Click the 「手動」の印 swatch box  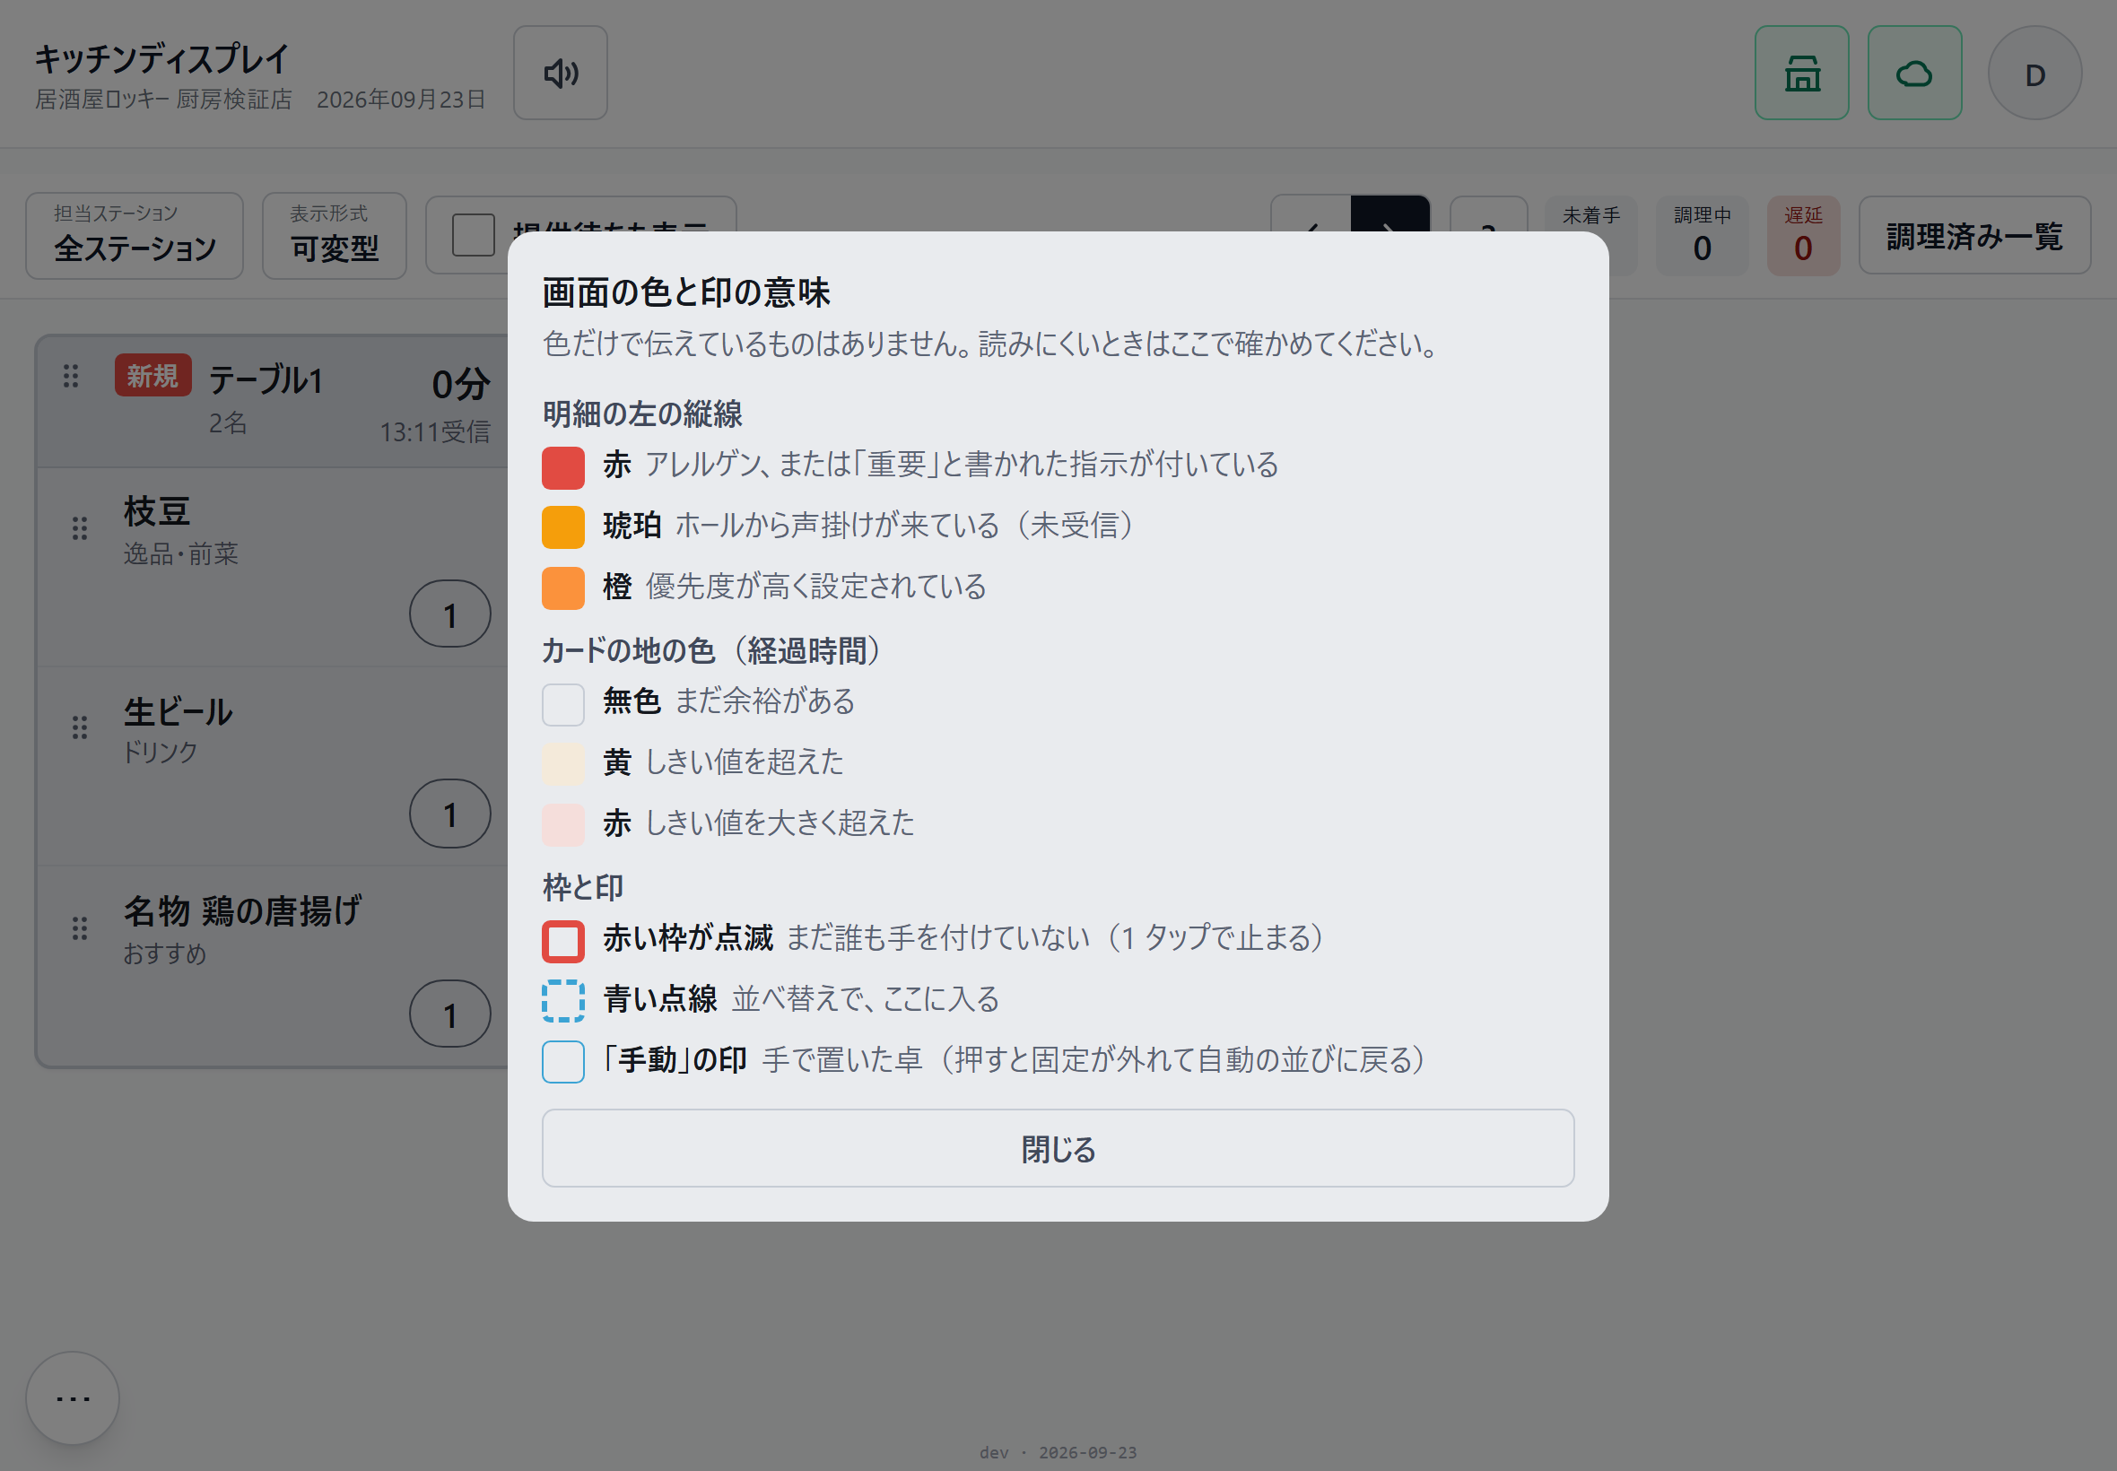[x=563, y=1063]
